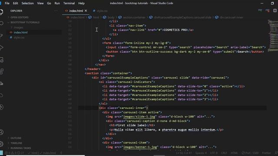Image resolution: width=278 pixels, height=156 pixels.
Task: Follow the images/benner-1.jpg link in code
Action: point(140,147)
